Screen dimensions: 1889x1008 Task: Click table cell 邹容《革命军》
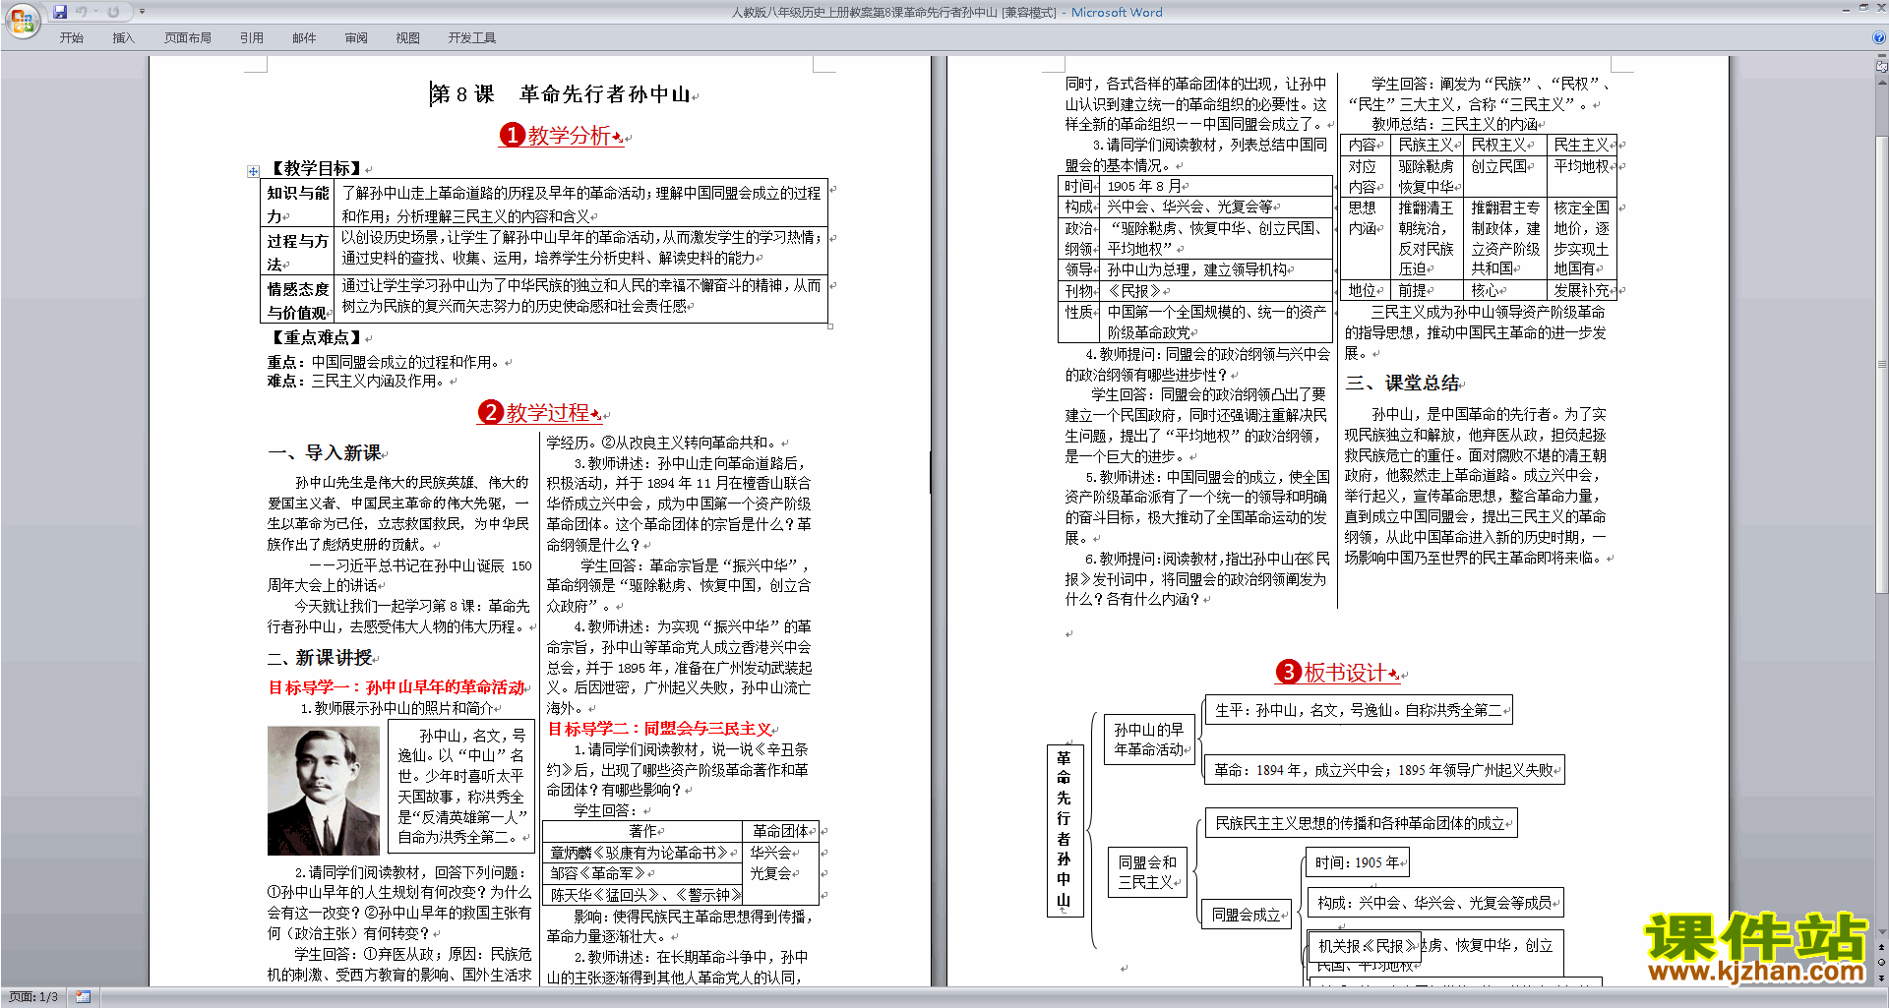[640, 873]
